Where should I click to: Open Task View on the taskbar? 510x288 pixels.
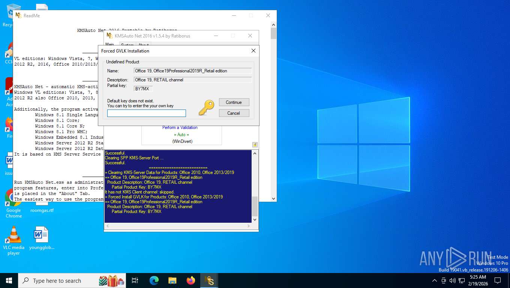click(135, 280)
